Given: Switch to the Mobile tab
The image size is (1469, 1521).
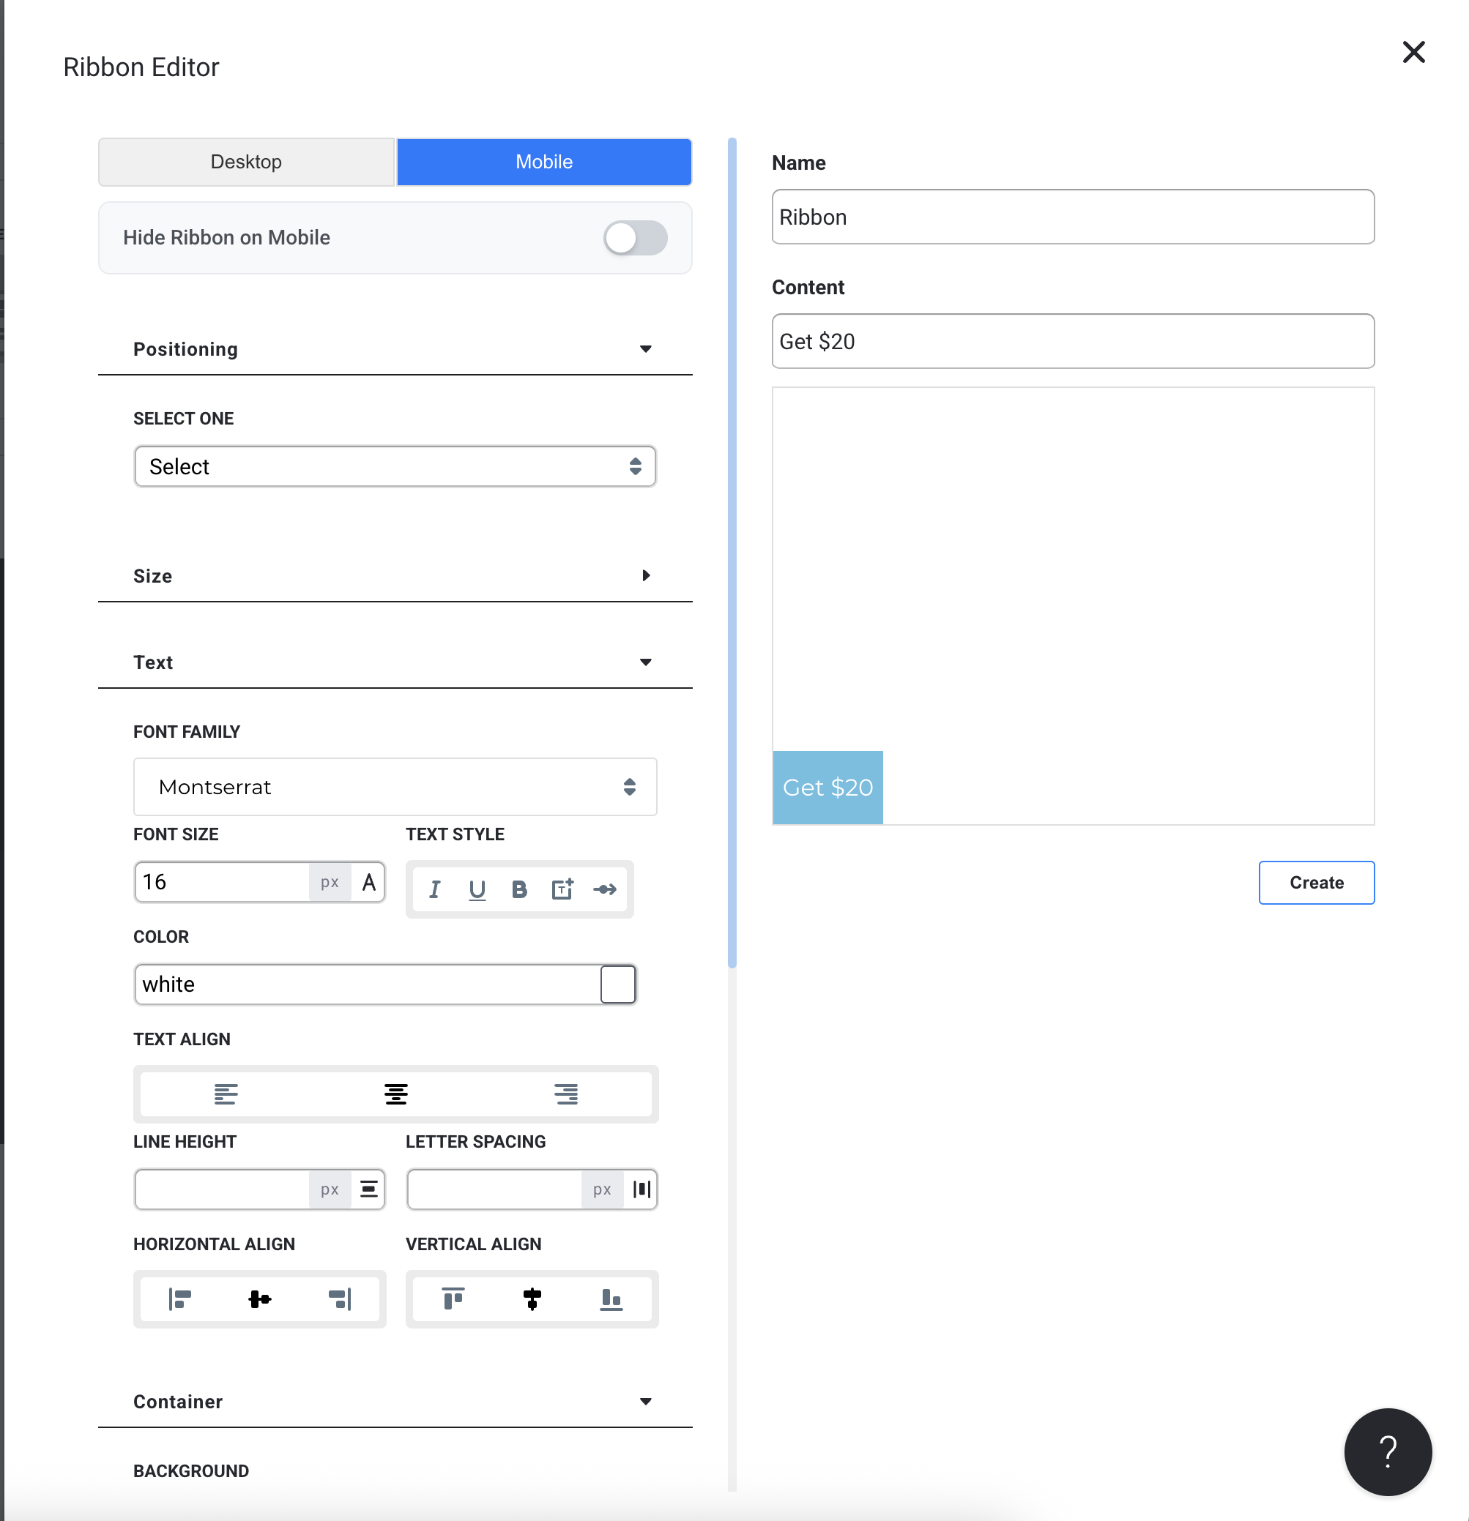Looking at the screenshot, I should coord(543,162).
